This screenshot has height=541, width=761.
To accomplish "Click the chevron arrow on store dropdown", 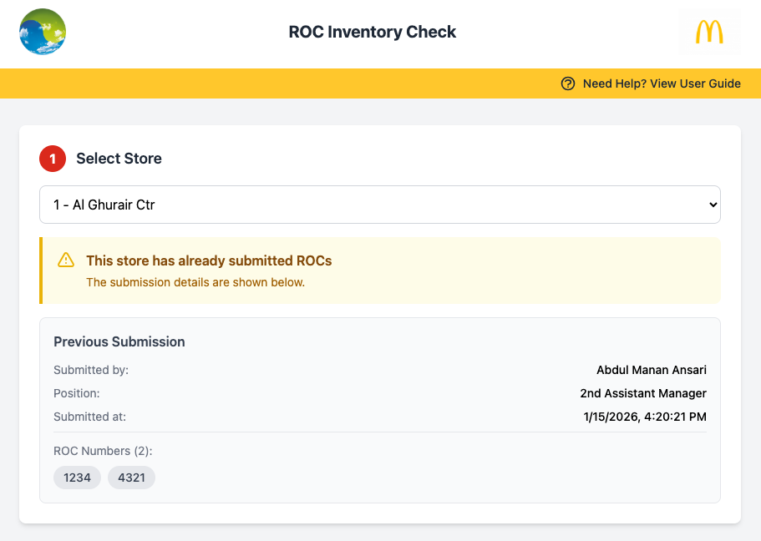I will coord(712,205).
